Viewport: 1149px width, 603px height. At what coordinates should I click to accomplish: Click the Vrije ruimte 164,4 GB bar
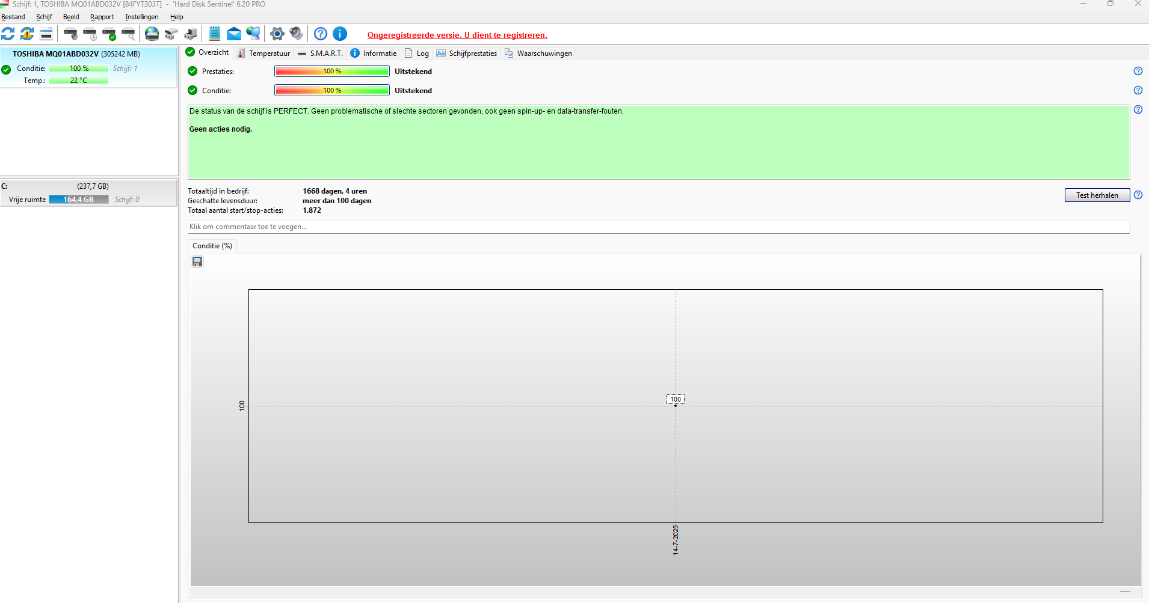(x=79, y=200)
